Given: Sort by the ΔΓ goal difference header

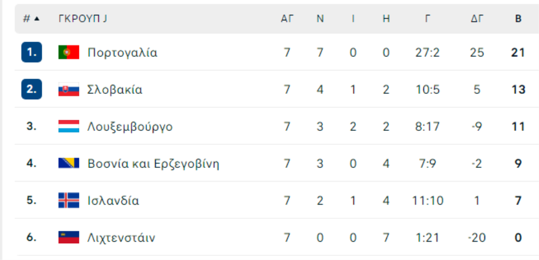Looking at the screenshot, I should pyautogui.click(x=477, y=19).
